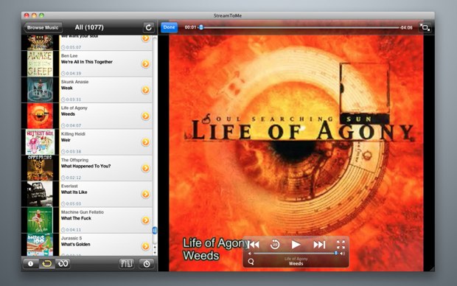Click the sleep timer clock icon

click(x=147, y=264)
